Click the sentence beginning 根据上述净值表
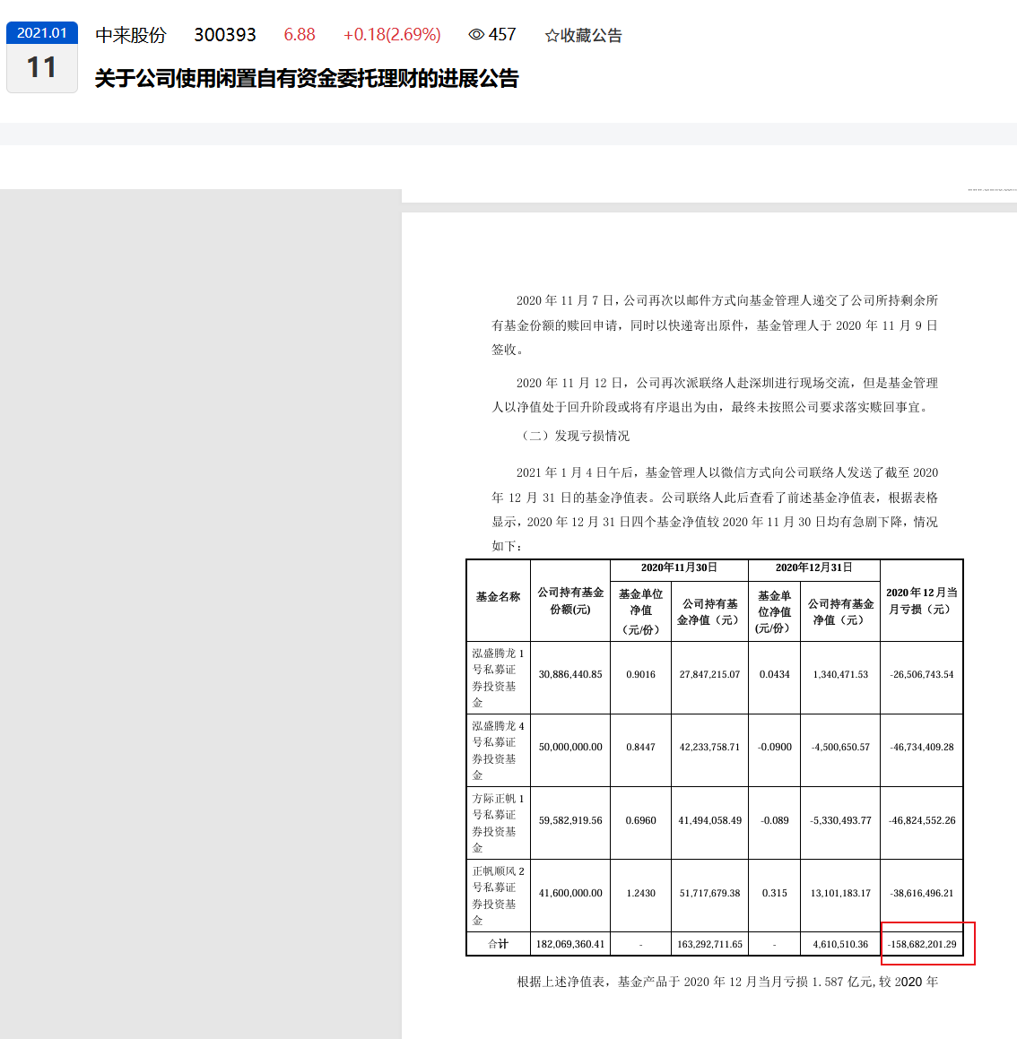Viewport: 1017px width, 1039px height. (x=727, y=982)
